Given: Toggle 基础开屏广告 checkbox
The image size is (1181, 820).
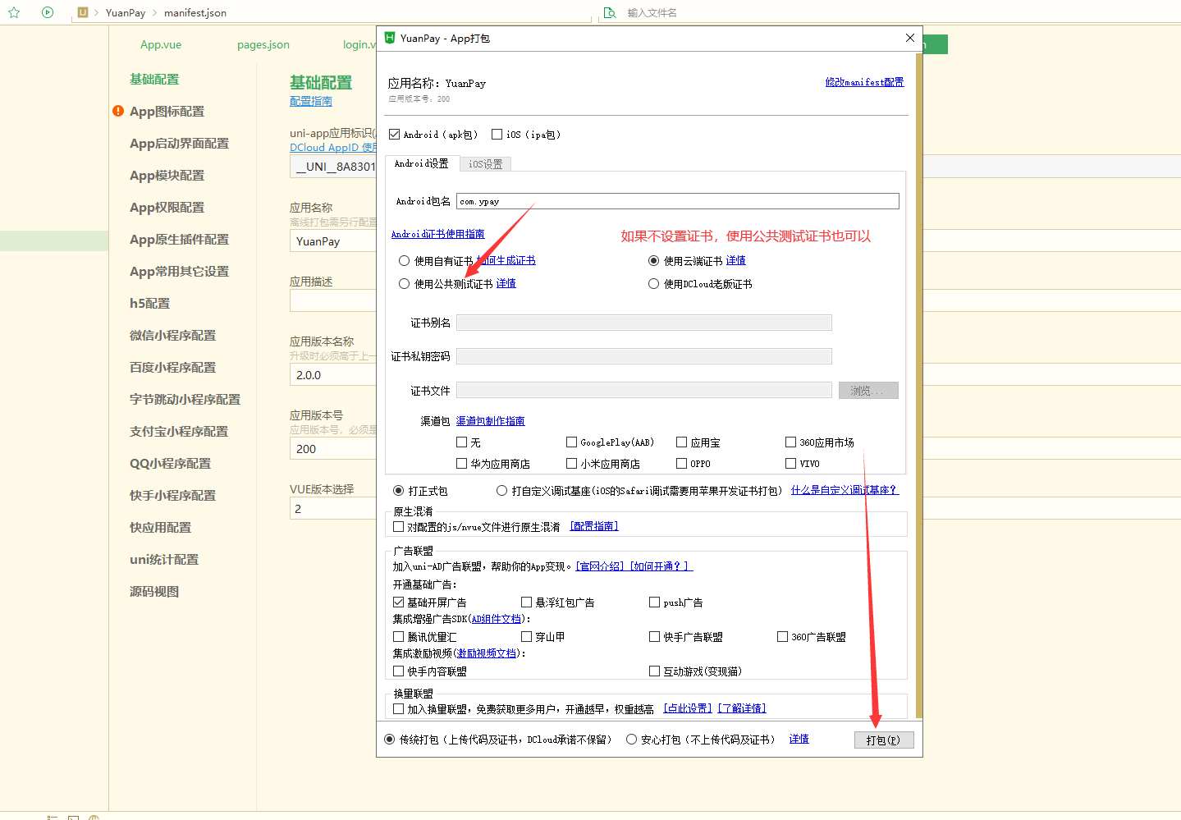Looking at the screenshot, I should pos(398,602).
